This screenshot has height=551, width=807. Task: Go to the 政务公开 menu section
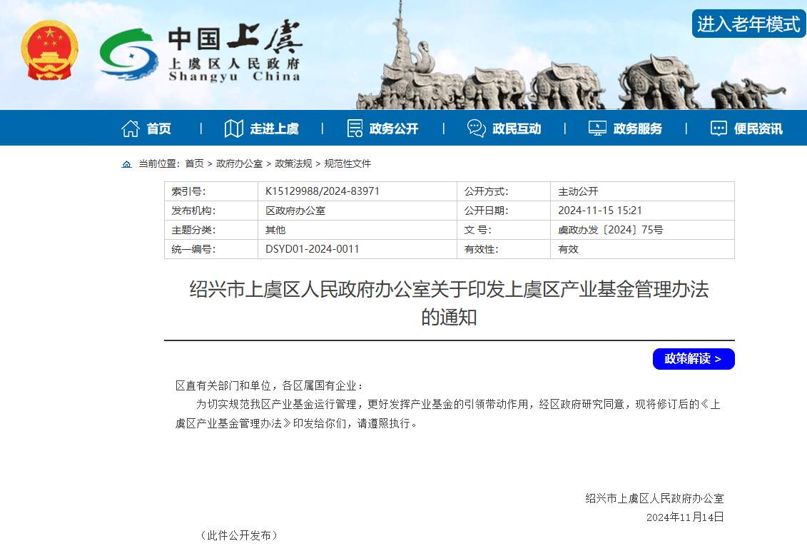click(394, 129)
